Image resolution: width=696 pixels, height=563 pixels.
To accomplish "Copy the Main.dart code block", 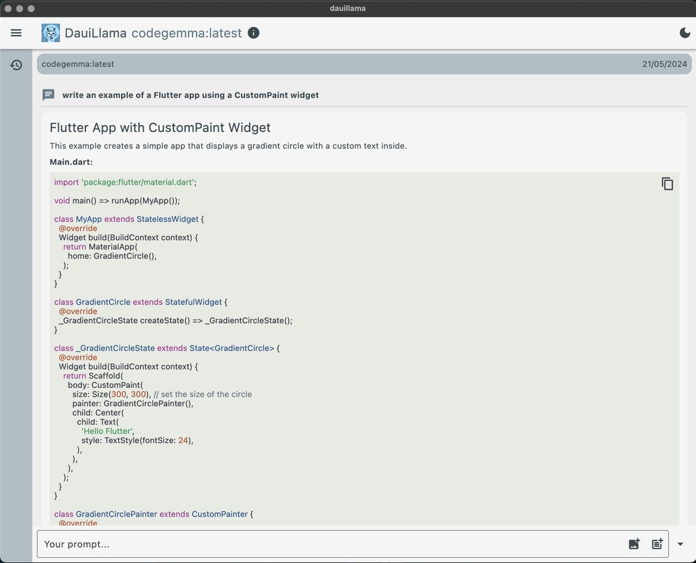I will click(667, 184).
